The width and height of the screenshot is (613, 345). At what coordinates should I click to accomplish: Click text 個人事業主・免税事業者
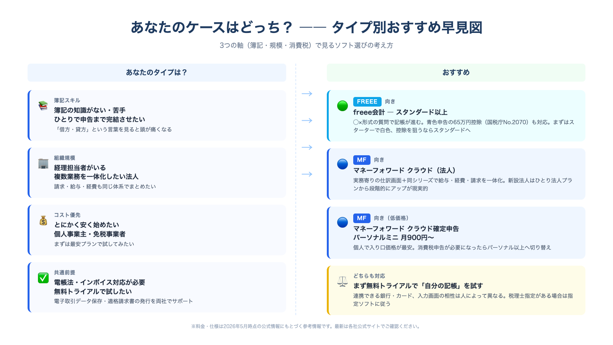coord(90,234)
